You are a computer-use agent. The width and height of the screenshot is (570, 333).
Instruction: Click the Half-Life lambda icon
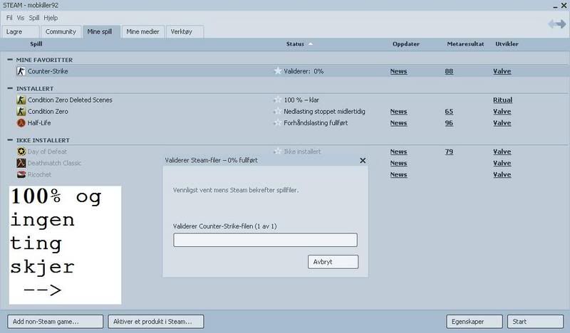(x=21, y=123)
